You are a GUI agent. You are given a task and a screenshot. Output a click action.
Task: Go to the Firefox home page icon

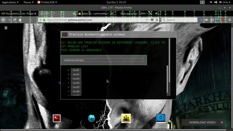pyautogui.click(x=20, y=20)
